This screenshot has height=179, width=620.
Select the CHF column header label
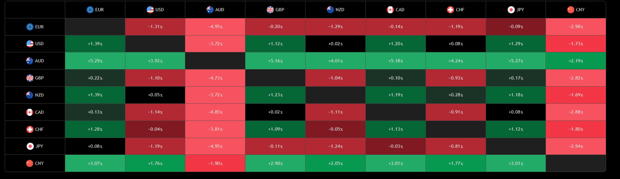tap(460, 10)
